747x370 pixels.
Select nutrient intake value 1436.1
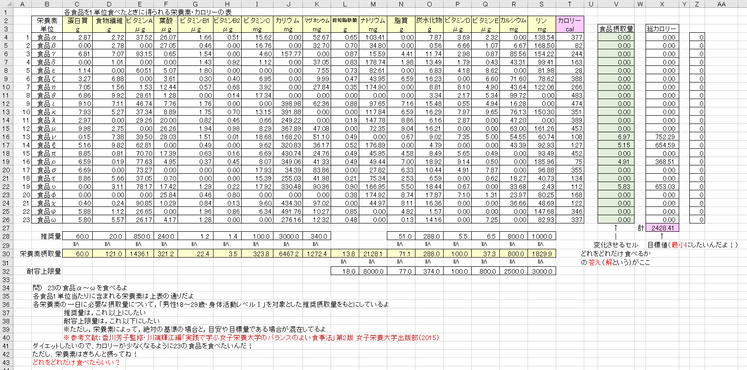(x=140, y=254)
